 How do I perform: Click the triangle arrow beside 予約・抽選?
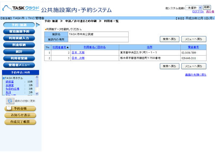coord(38,25)
